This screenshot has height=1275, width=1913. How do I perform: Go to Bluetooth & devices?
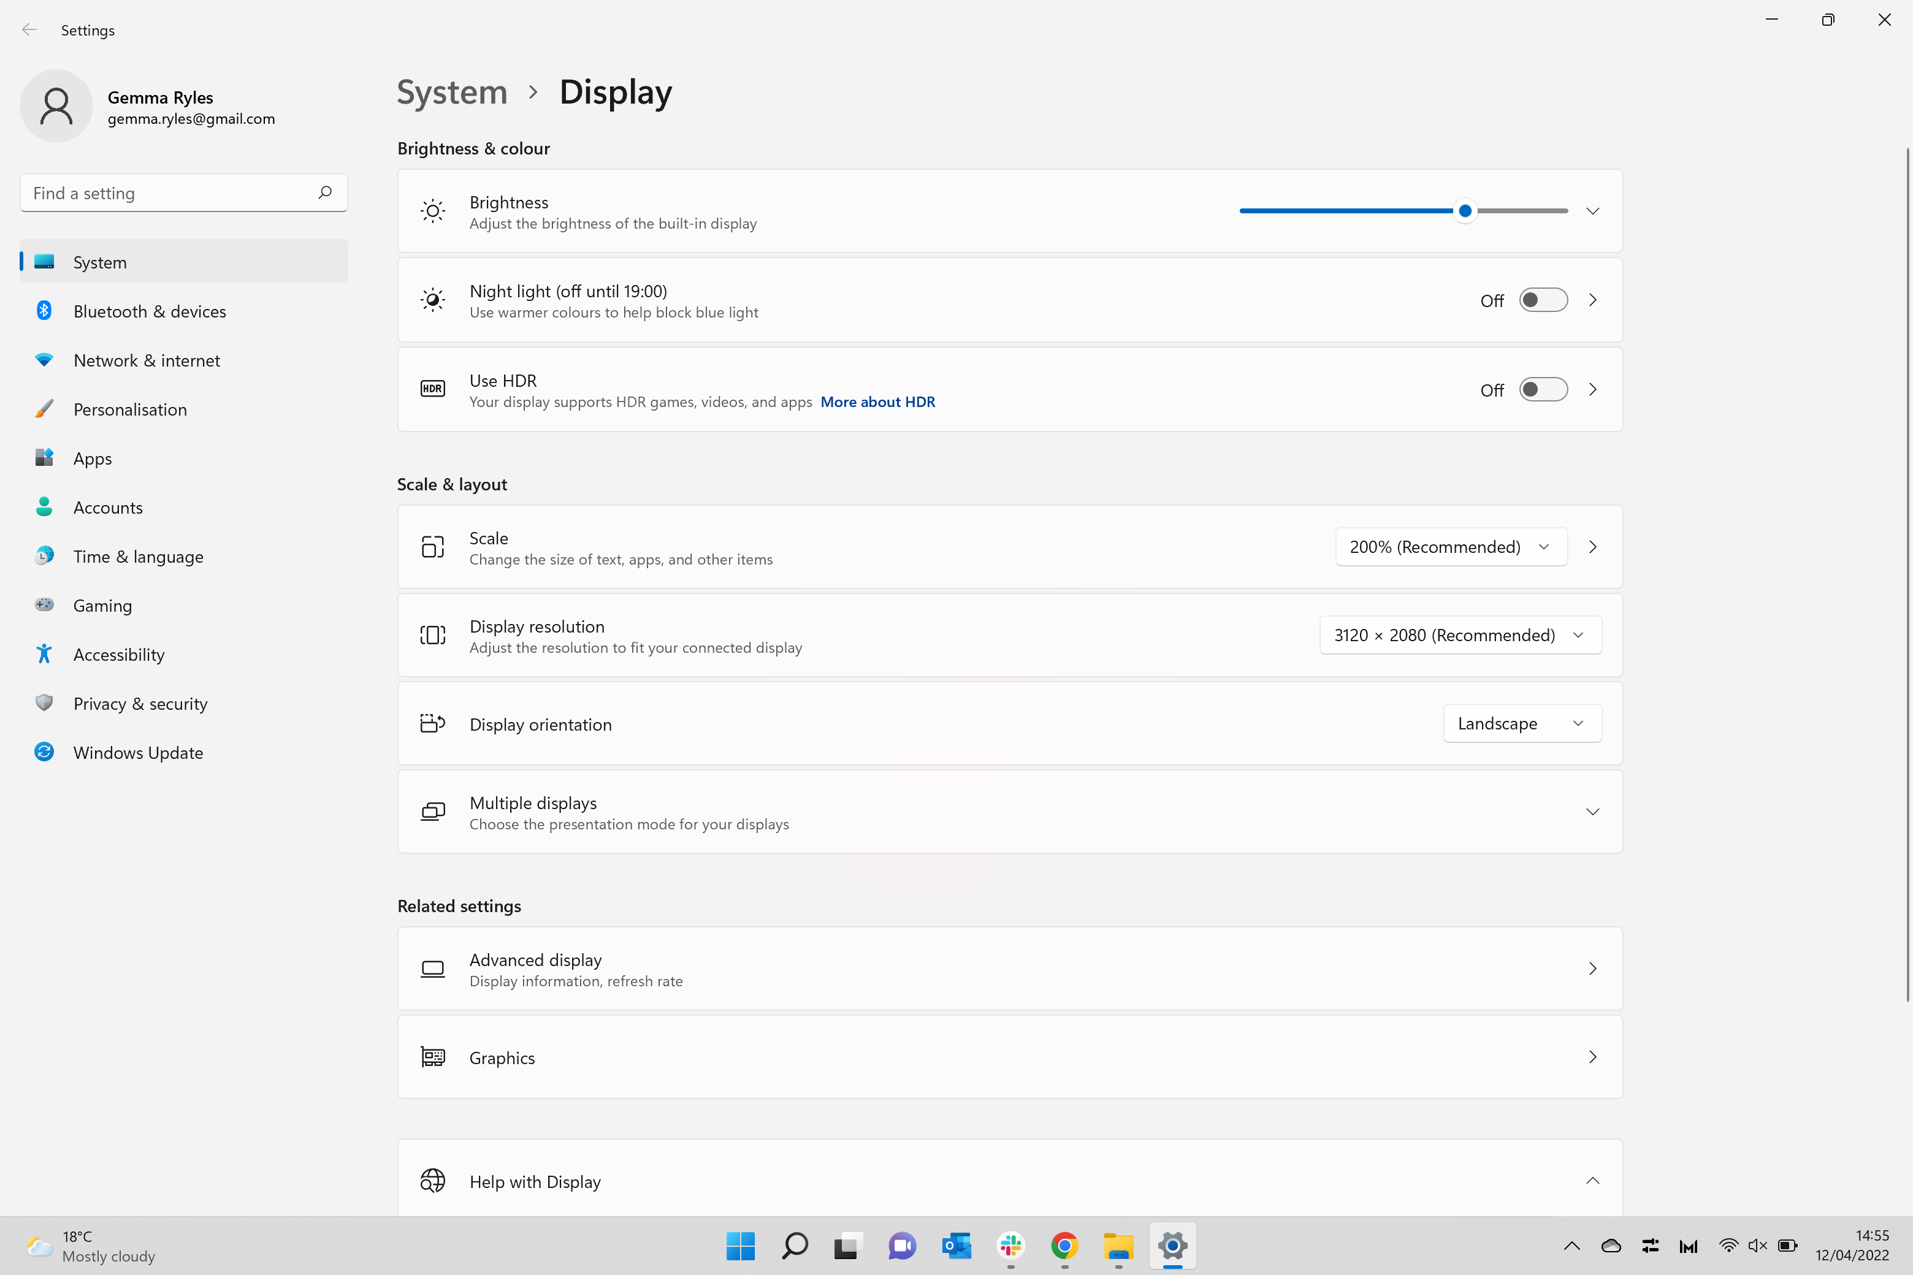pyautogui.click(x=184, y=311)
